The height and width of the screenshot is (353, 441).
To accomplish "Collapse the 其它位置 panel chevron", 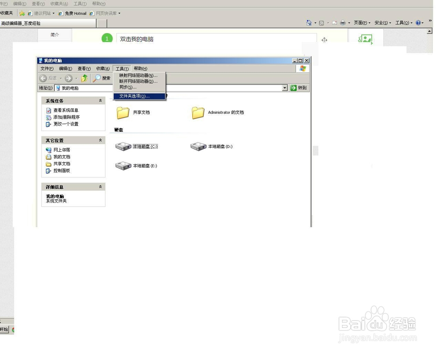I will pyautogui.click(x=101, y=140).
